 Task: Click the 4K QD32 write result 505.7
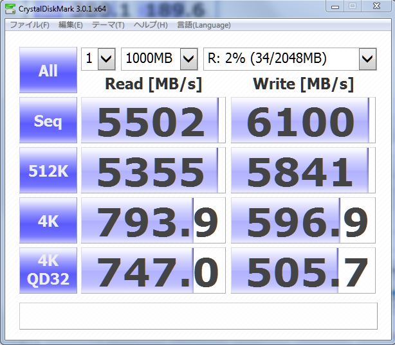coord(303,270)
